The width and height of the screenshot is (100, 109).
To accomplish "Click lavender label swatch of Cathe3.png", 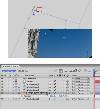I will tap(16, 84).
